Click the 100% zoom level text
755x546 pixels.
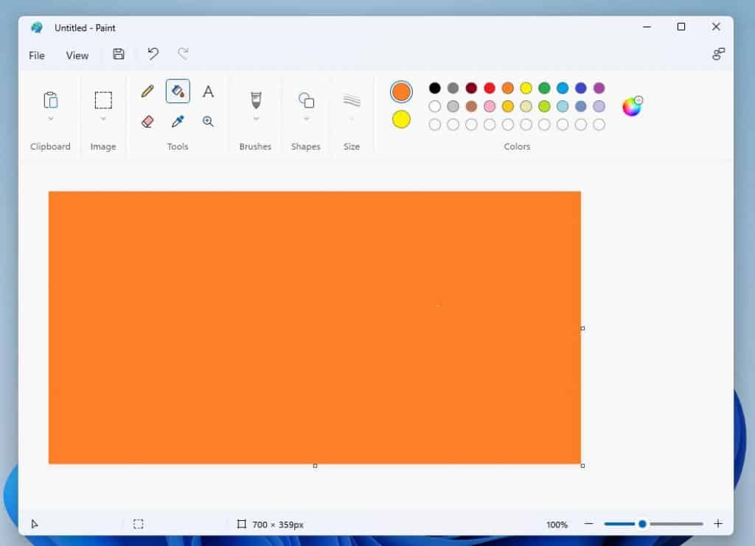557,525
